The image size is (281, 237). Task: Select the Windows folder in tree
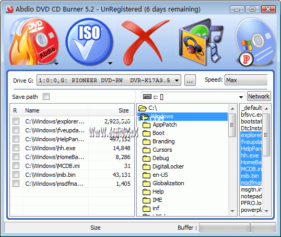pyautogui.click(x=183, y=116)
